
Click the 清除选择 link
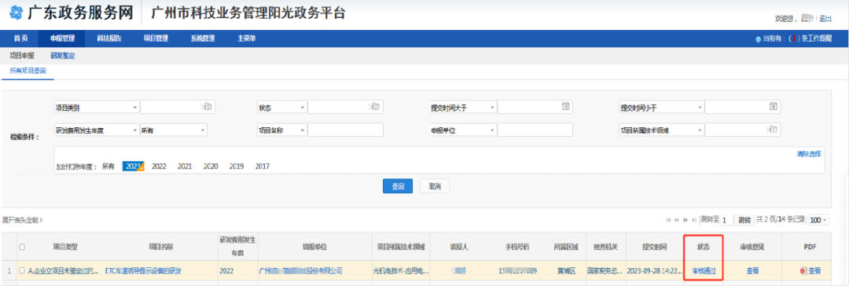pos(809,154)
